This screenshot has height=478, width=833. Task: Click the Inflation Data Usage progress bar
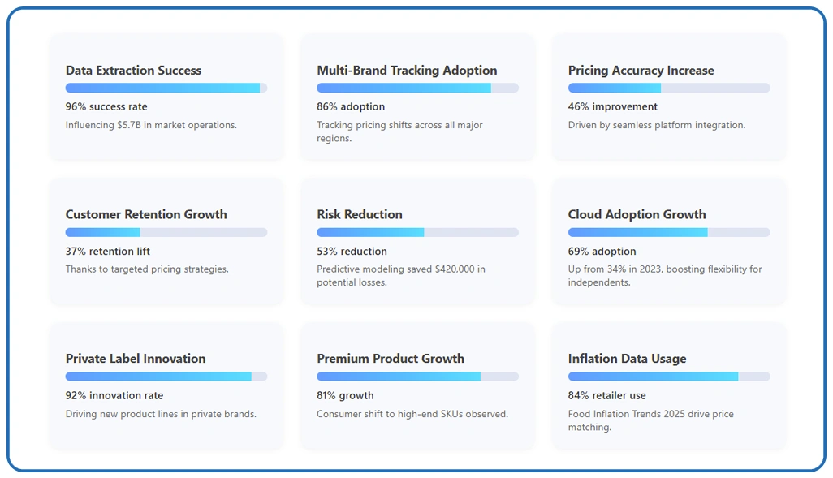point(669,377)
